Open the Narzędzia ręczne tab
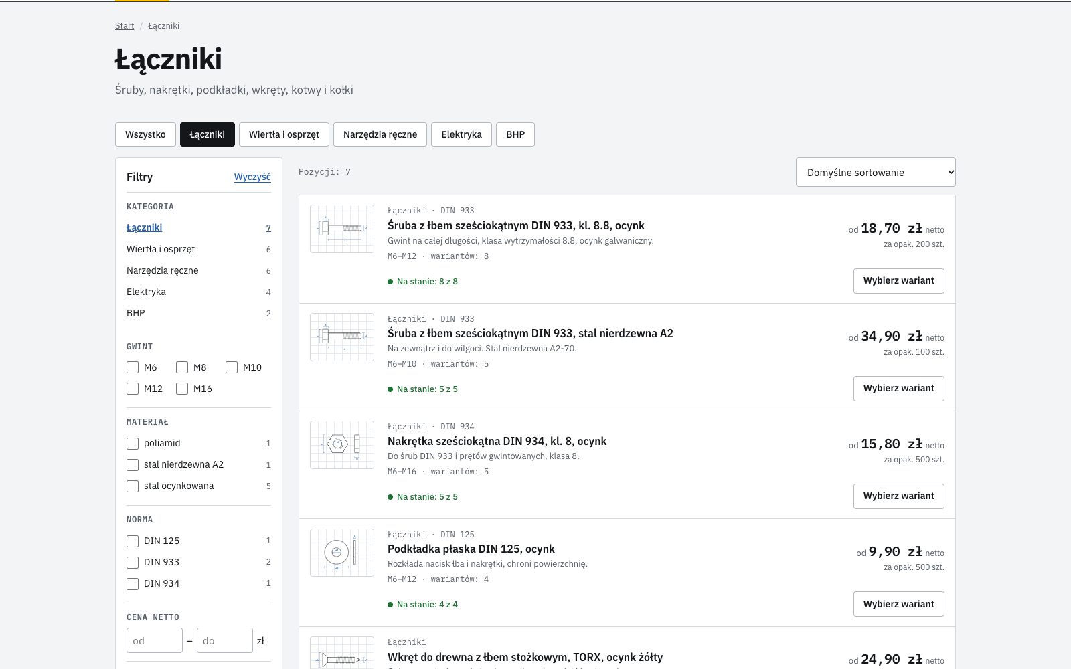1071x669 pixels. tap(380, 134)
